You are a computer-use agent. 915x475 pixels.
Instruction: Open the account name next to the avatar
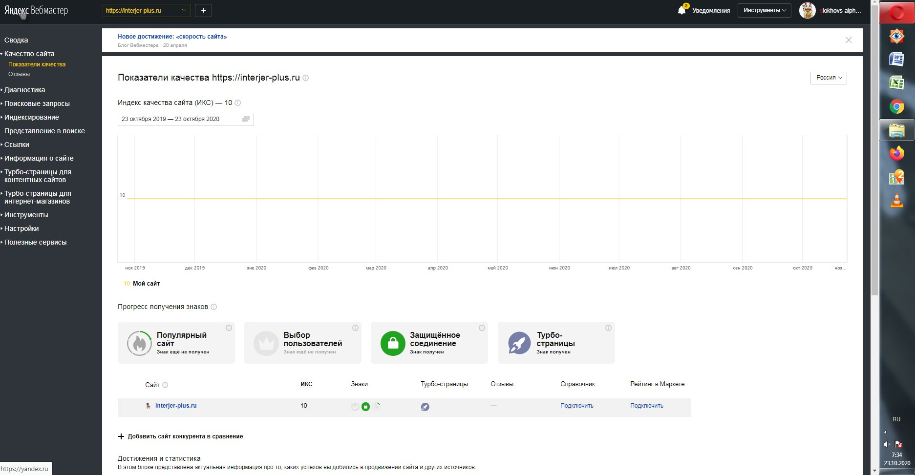pos(841,11)
